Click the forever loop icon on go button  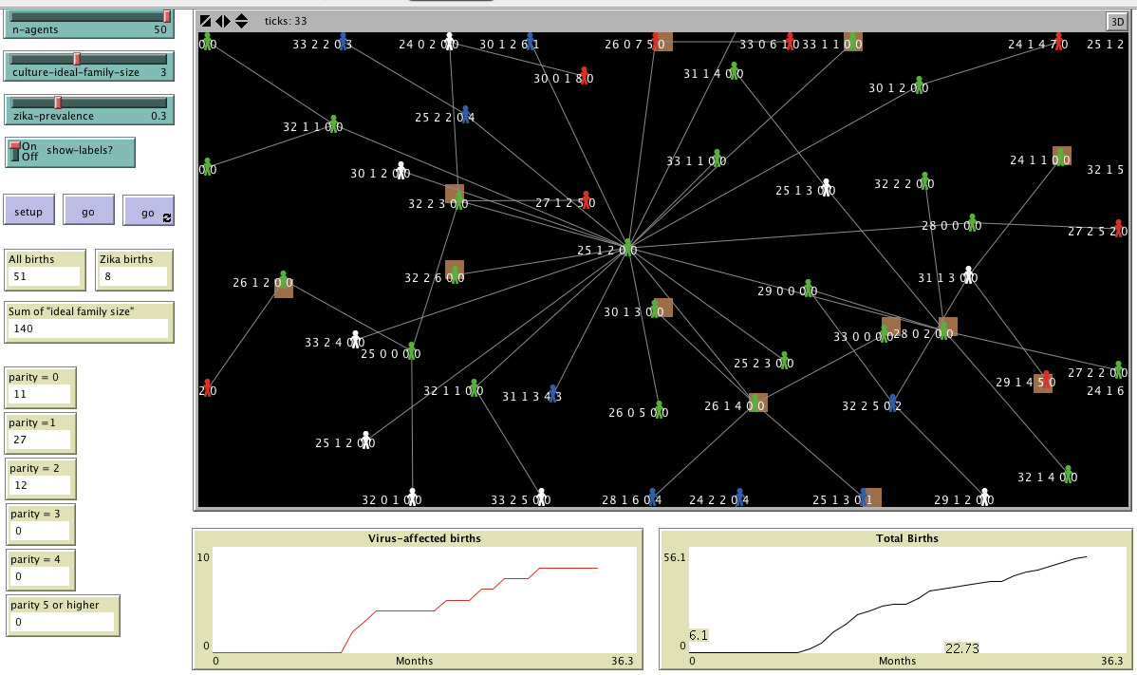[167, 217]
